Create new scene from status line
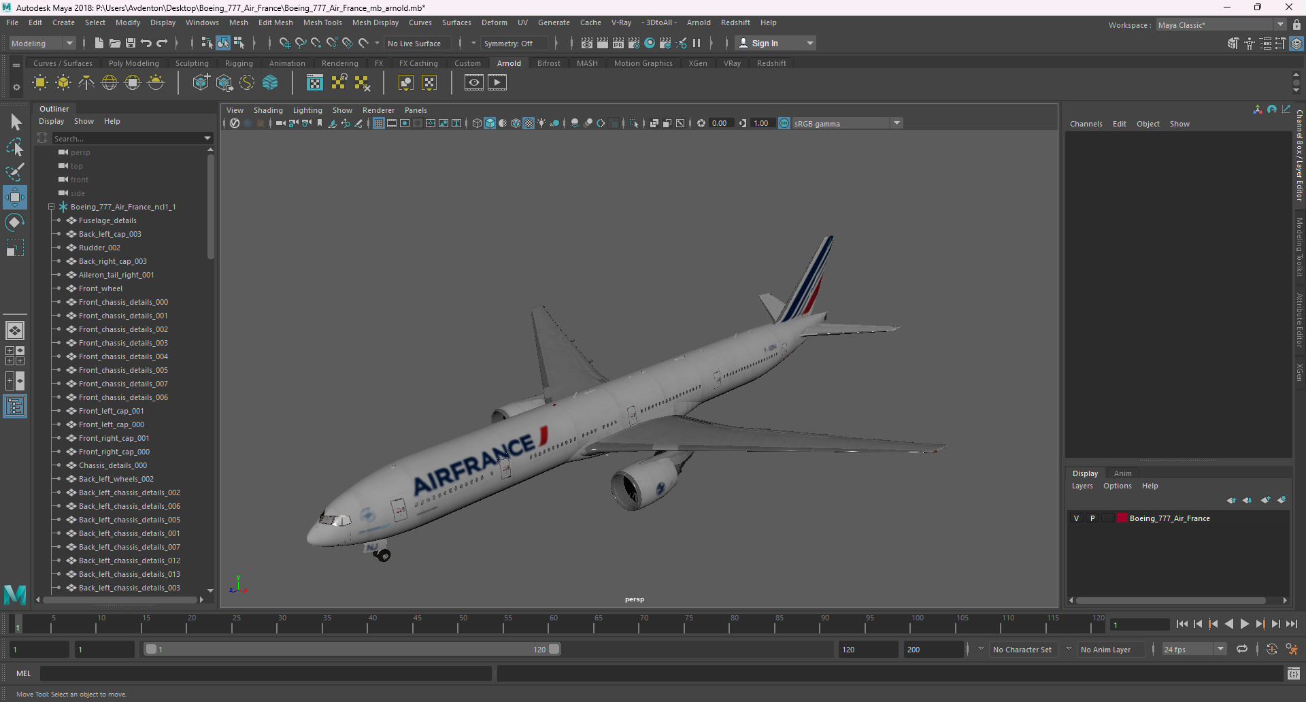Viewport: 1306px width, 702px height. 99,43
